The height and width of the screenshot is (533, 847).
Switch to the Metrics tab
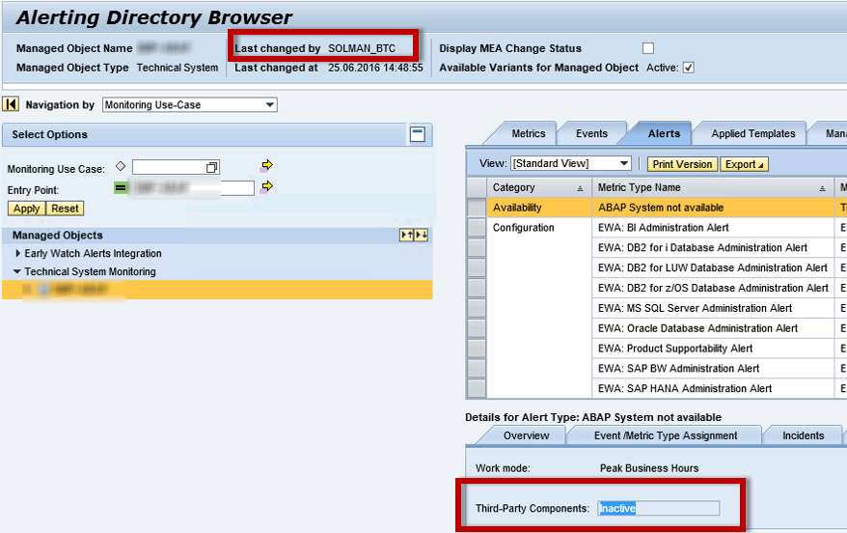coord(529,133)
